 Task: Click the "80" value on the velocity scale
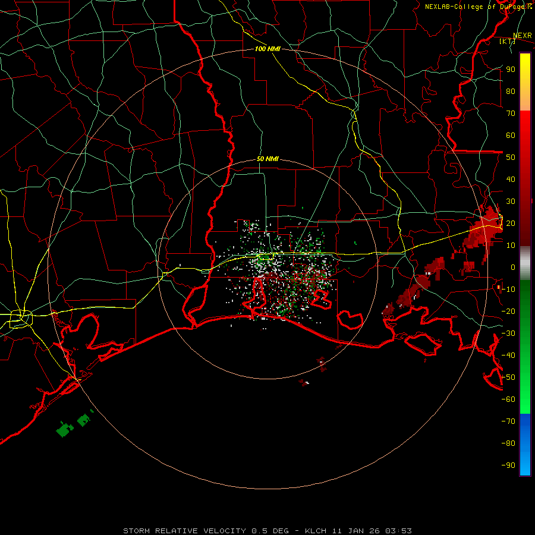tap(511, 91)
